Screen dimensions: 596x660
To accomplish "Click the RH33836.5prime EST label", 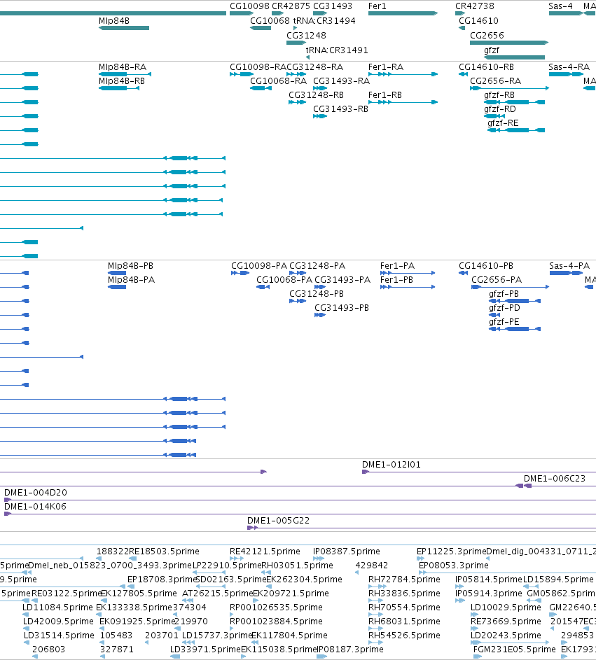I will (404, 594).
